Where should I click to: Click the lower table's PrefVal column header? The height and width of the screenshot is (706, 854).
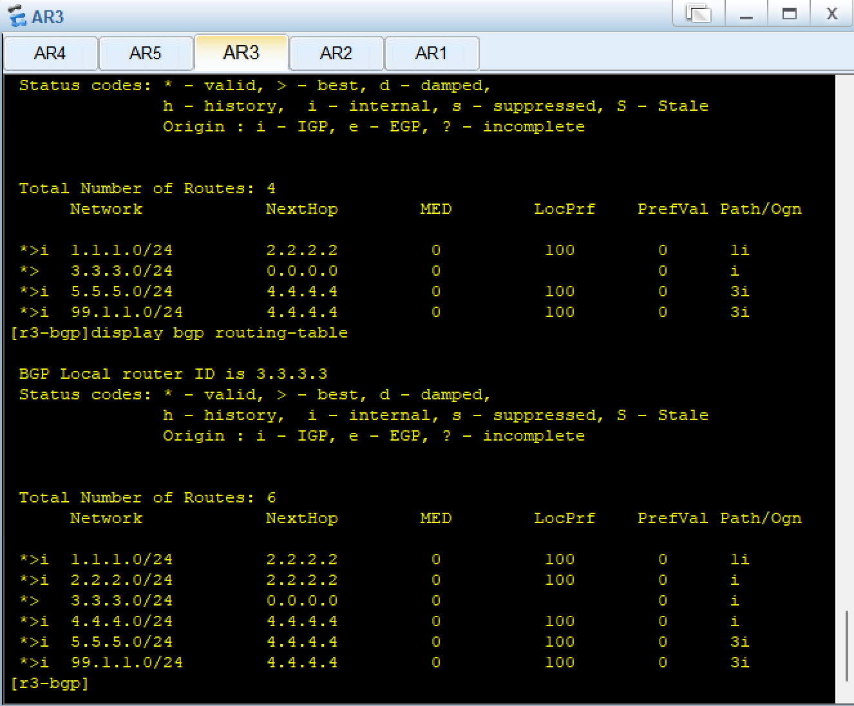(x=673, y=519)
